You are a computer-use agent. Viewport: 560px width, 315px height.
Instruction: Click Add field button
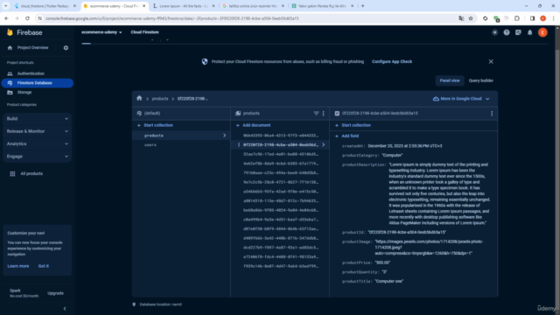[346, 136]
